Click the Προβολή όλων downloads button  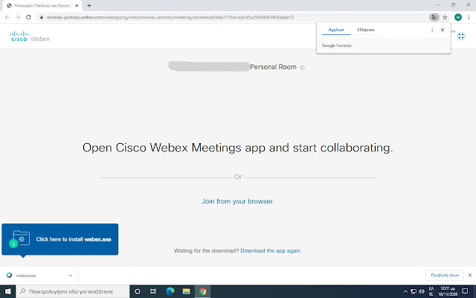(445, 275)
